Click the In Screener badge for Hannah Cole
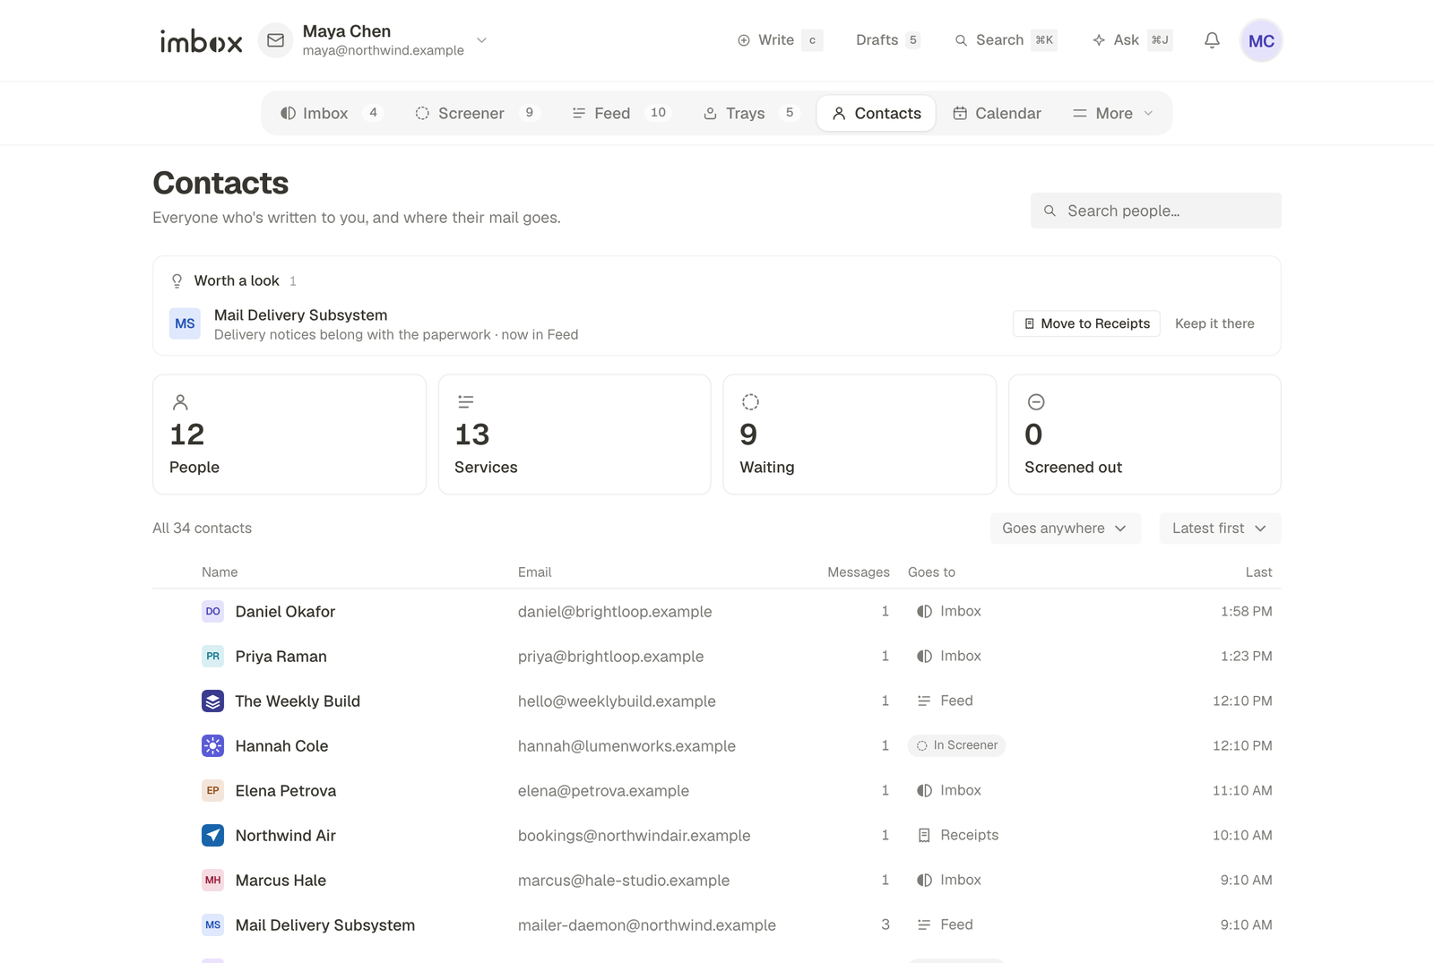Viewport: 1434px width, 963px height. [956, 746]
